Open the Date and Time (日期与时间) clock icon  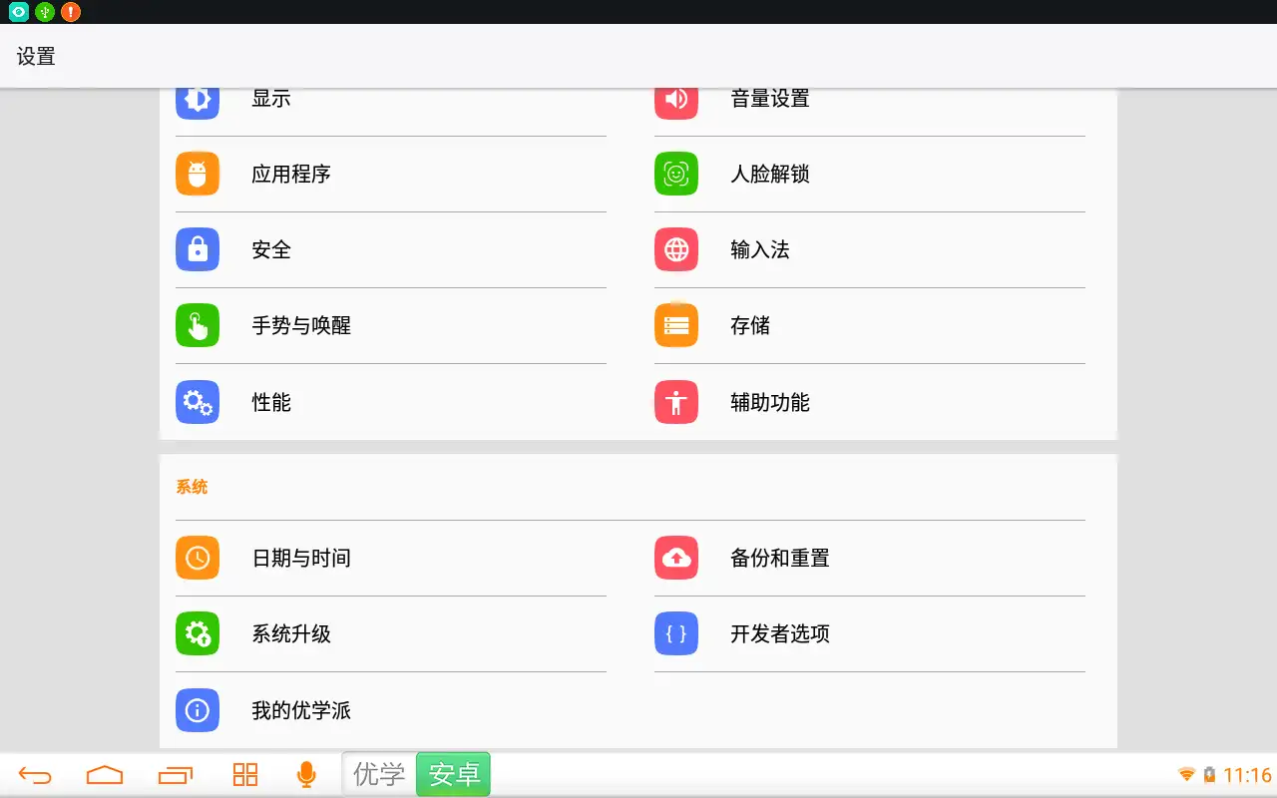point(198,558)
